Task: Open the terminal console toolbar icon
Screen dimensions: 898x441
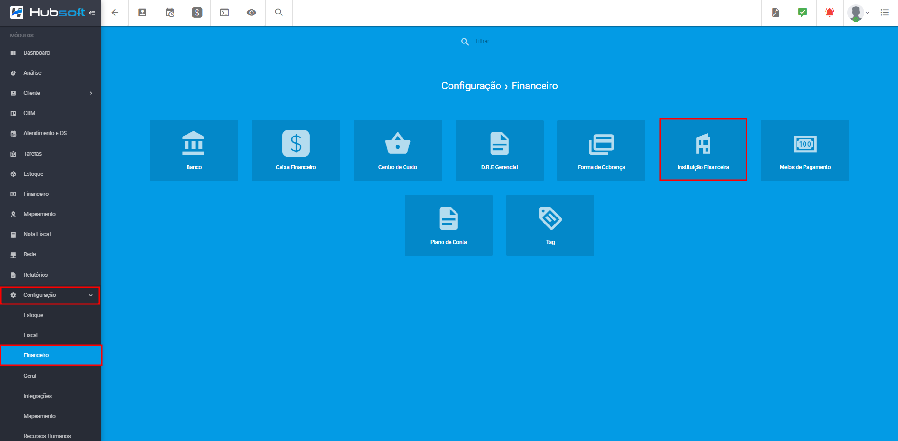Action: point(224,13)
